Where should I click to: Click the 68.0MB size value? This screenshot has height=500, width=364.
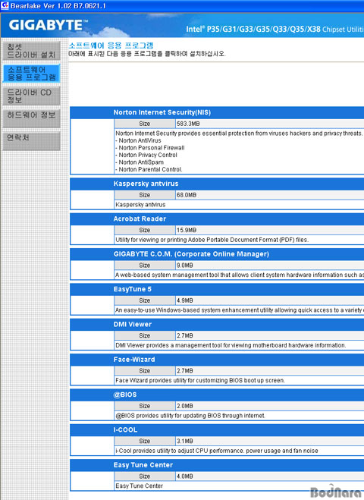click(x=187, y=195)
